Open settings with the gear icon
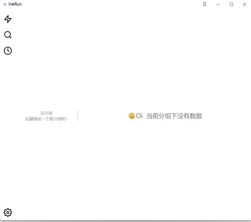Viewport: 251px width, 222px height. [x=8, y=212]
